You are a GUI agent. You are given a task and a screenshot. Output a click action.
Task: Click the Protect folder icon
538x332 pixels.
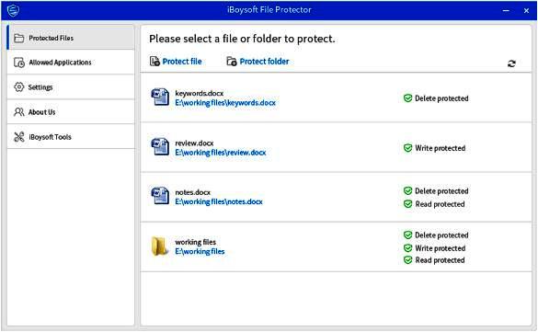(x=232, y=61)
